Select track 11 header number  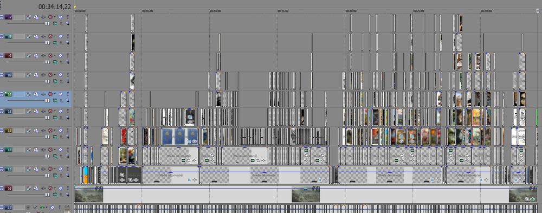[x=8, y=94]
